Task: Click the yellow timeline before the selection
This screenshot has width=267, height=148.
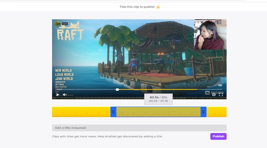Action: (81, 112)
